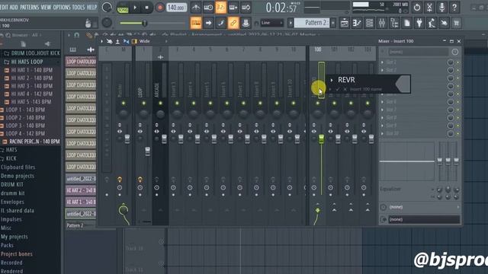This screenshot has width=488, height=274.
Task: Click the one-click audio recording microphone icon
Action: 442,7
